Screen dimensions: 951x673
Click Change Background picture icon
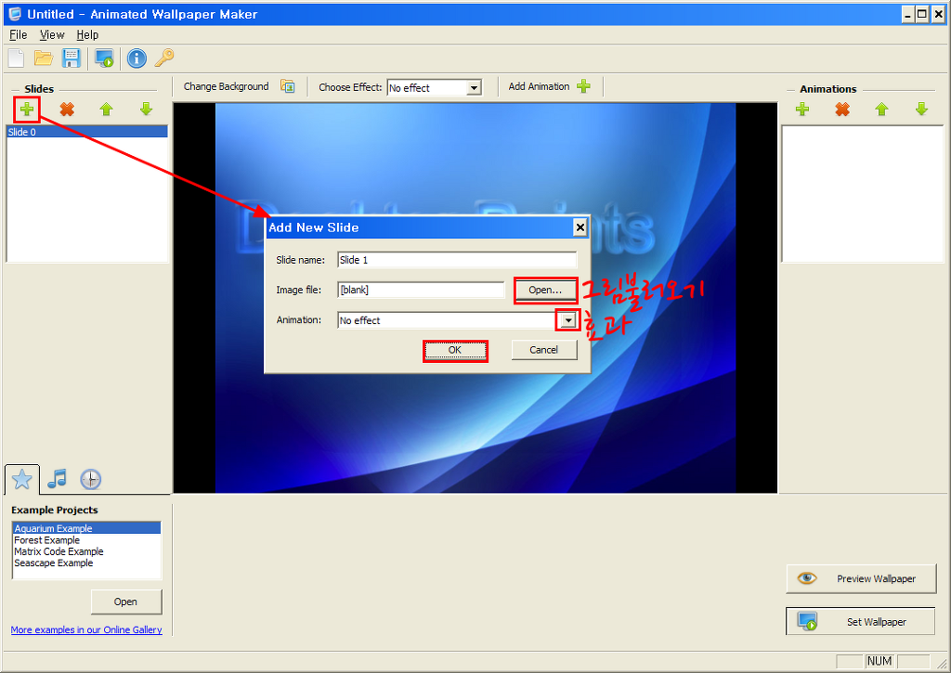point(288,86)
